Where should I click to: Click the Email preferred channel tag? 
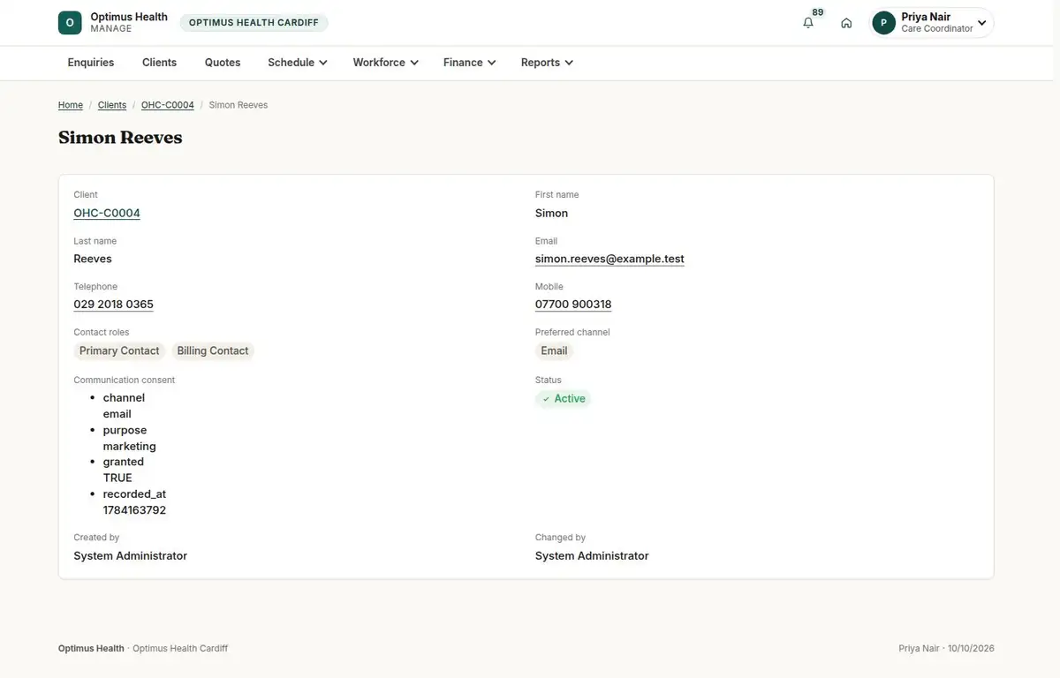554,351
